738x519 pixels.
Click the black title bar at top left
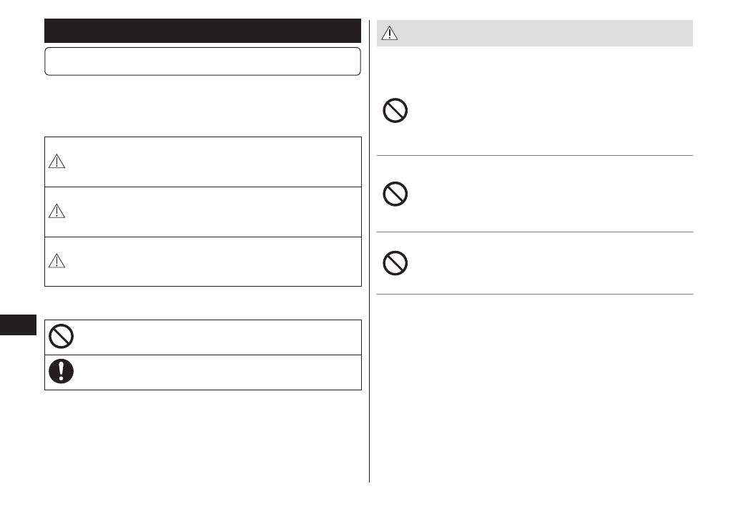[x=202, y=31]
